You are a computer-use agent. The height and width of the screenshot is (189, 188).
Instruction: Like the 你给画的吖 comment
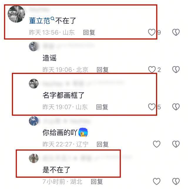pos(157,144)
